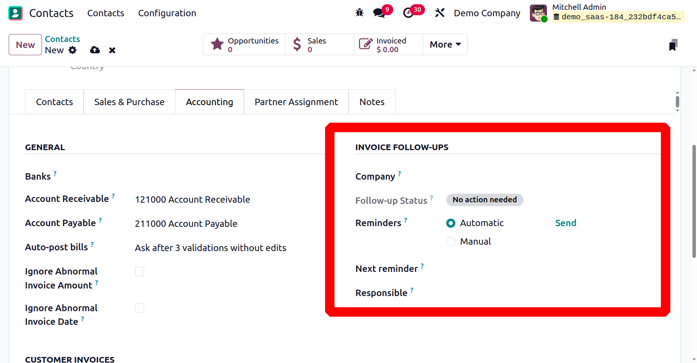The height and width of the screenshot is (363, 697).
Task: Click the bookmark icon at top right
Action: pyautogui.click(x=673, y=45)
